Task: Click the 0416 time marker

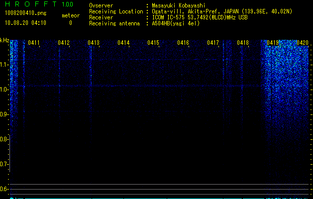Action: point(183,43)
